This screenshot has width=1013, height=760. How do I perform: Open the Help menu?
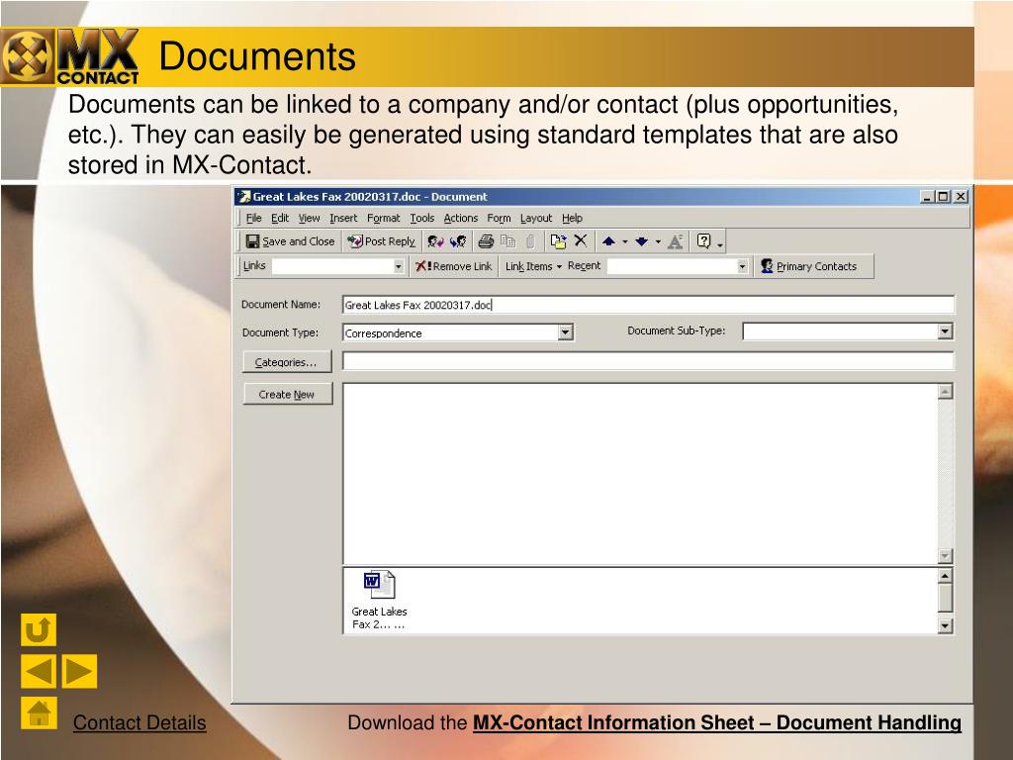click(x=572, y=219)
